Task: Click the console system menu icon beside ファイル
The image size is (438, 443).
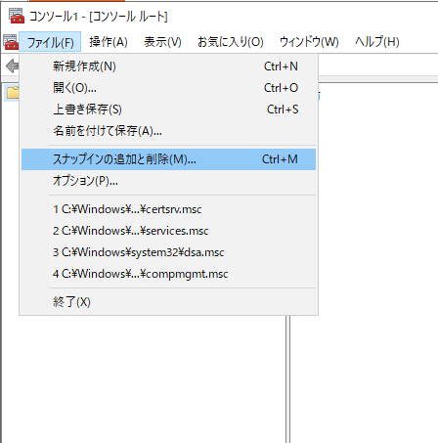Action: pos(11,42)
